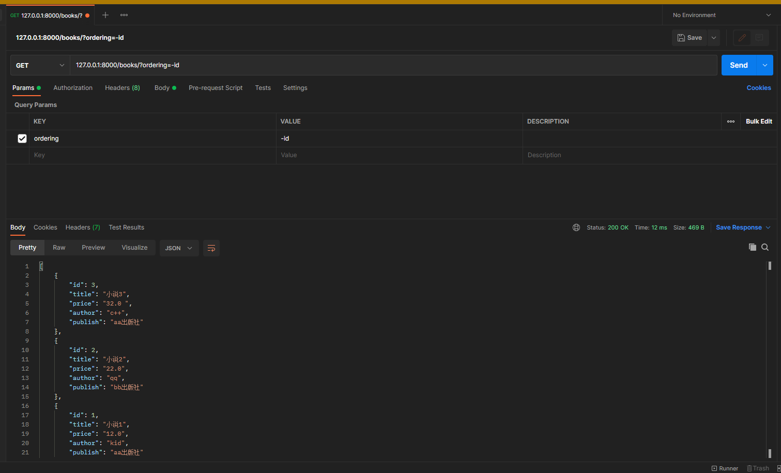The width and height of the screenshot is (781, 473).
Task: Change the JSON response format dropdown
Action: click(179, 248)
